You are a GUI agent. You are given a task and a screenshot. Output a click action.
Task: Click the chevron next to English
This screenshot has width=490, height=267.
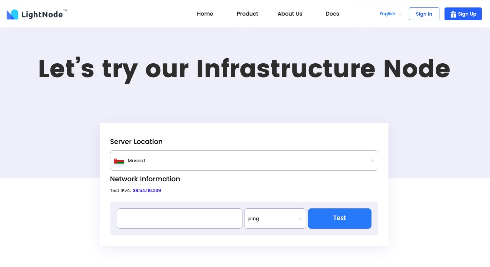[x=400, y=14]
